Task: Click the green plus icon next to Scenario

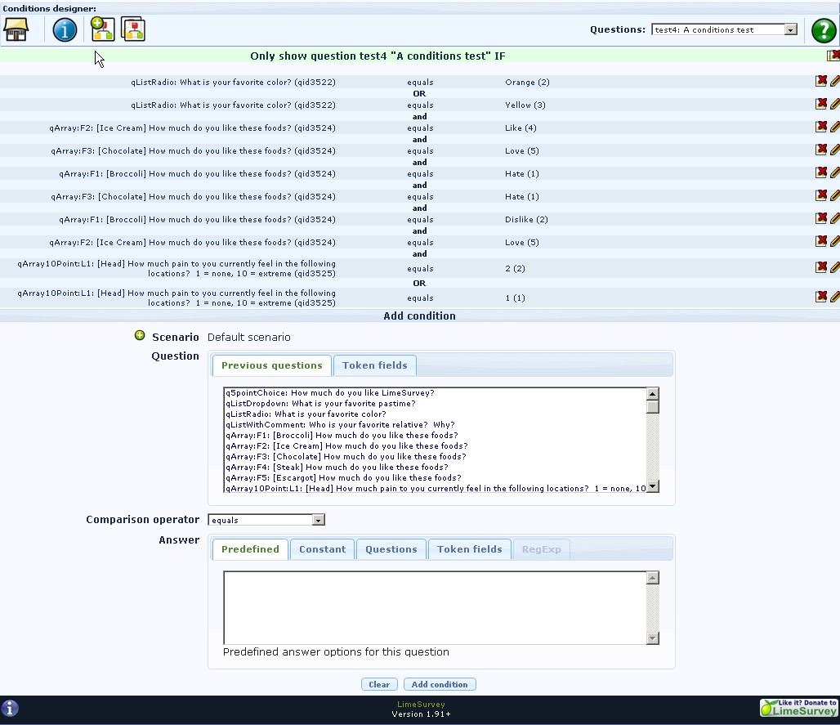Action: (x=140, y=336)
